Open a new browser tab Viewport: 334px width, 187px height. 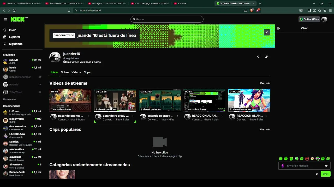click(x=260, y=3)
